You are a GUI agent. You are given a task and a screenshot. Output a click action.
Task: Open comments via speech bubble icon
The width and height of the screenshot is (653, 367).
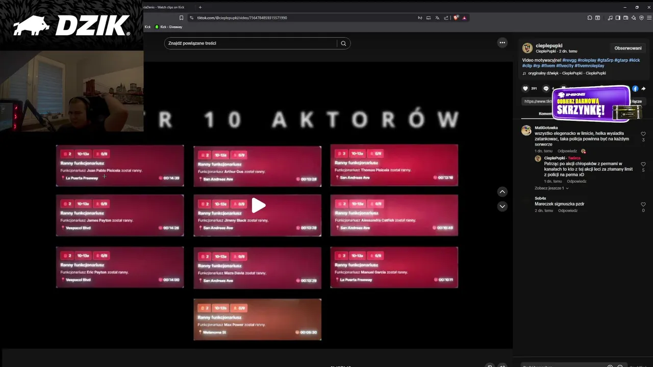coord(546,88)
